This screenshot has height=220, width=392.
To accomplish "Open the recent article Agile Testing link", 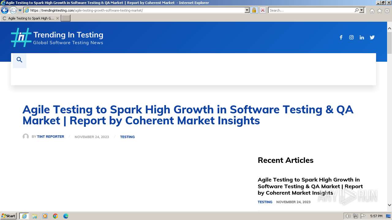I will pyautogui.click(x=310, y=186).
